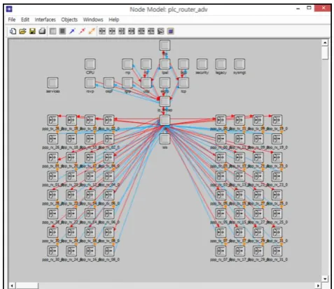Select the ospf processor module
This screenshot has height=289, width=334.
click(x=109, y=82)
